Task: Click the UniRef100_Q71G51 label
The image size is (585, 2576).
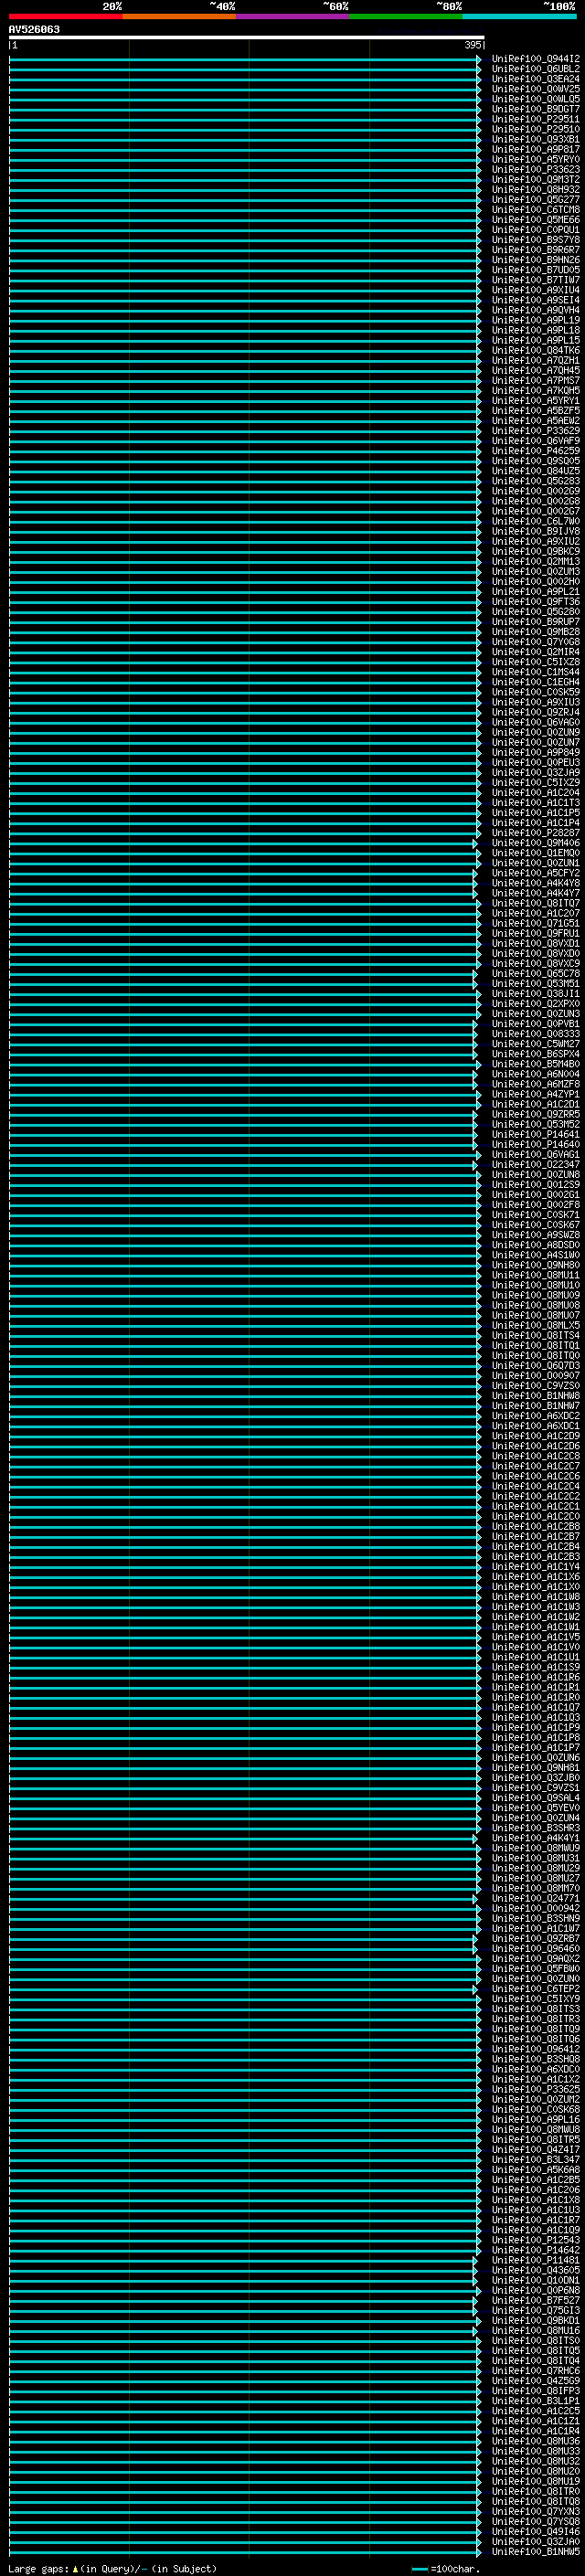Action: point(536,923)
